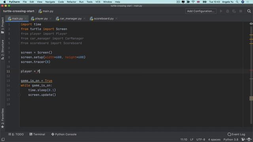Viewport: 253px width, 142px height.
Task: Open the Python Console tool window
Action: click(x=64, y=134)
